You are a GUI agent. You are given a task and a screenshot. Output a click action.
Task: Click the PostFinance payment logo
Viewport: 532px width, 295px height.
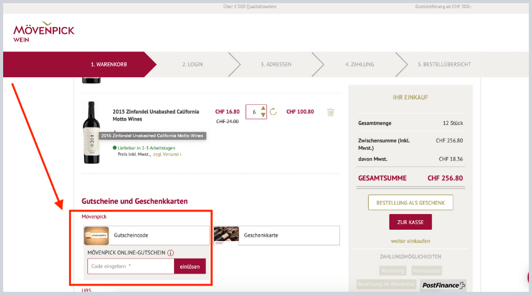(443, 285)
